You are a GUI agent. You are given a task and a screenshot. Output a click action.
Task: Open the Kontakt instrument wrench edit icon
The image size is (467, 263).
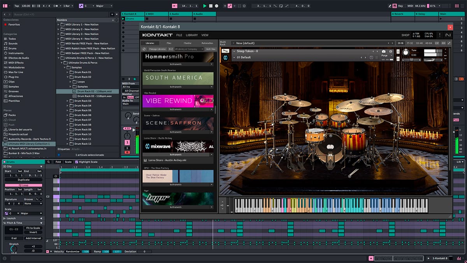[x=226, y=51]
